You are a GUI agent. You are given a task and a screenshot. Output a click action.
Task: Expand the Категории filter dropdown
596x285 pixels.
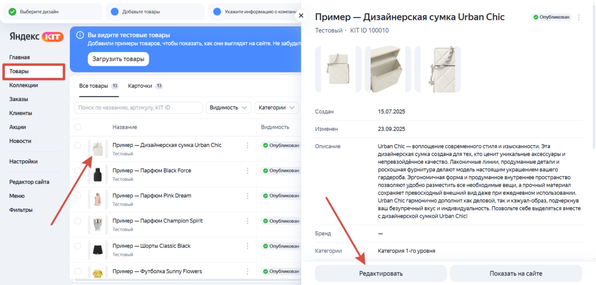tap(277, 108)
